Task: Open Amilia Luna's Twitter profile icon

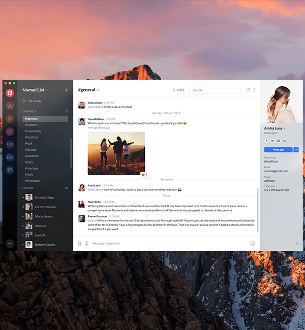Action: [272, 141]
